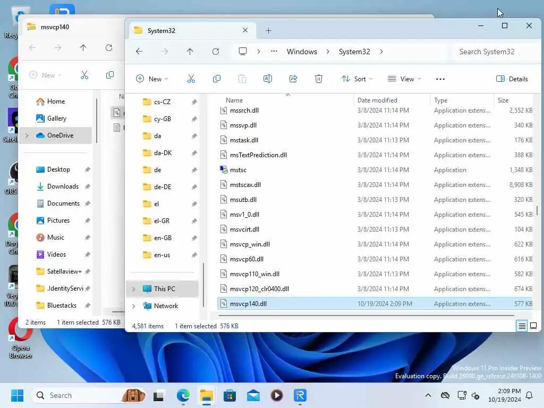Image resolution: width=544 pixels, height=408 pixels.
Task: Open Downloads in msvcp140 sidebar
Action: point(63,186)
